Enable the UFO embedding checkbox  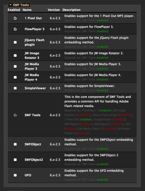coord(15,175)
